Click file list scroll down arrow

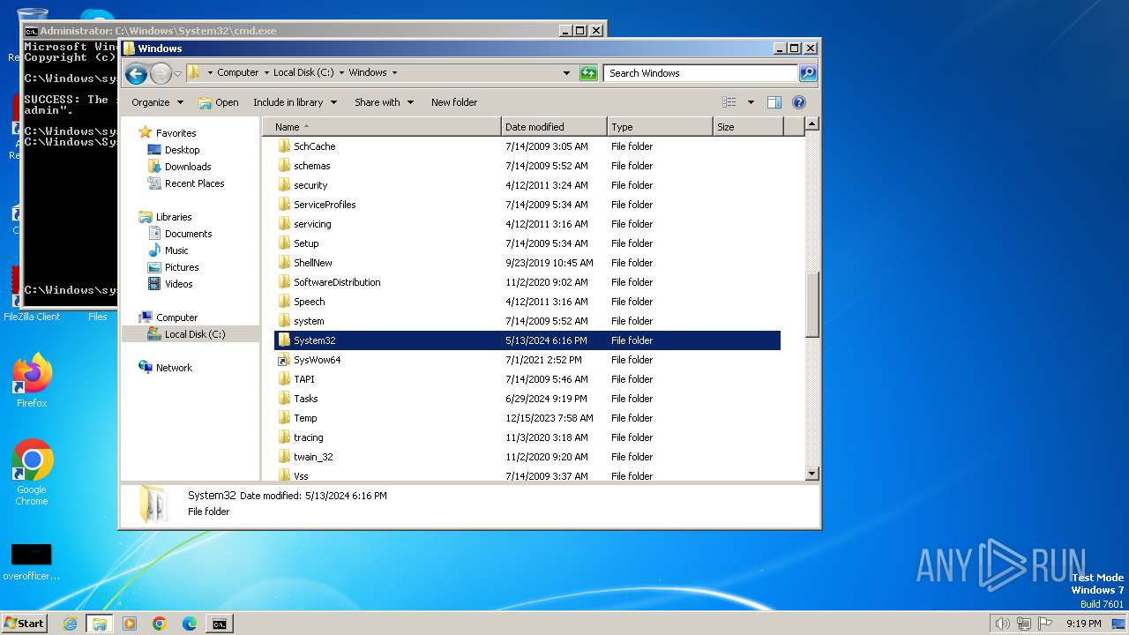[812, 474]
